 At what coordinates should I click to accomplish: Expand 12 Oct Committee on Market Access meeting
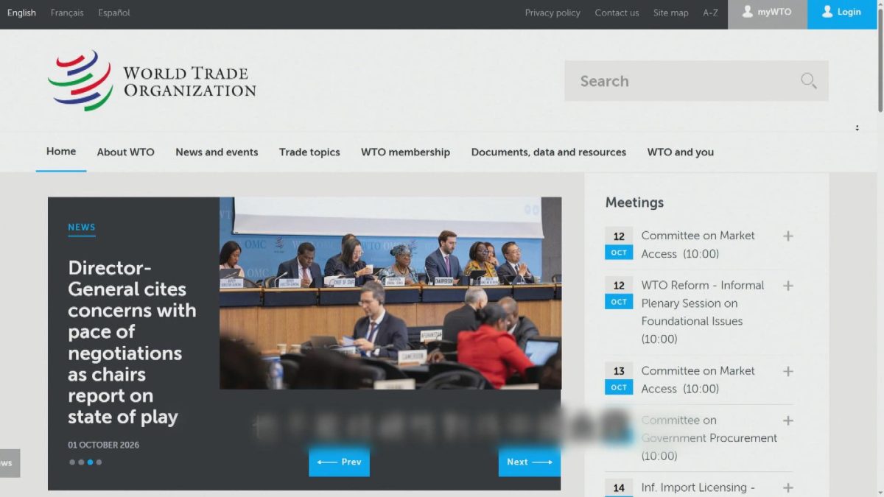787,236
